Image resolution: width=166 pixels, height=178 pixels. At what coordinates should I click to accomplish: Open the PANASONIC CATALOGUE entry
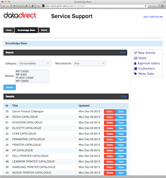121,139
